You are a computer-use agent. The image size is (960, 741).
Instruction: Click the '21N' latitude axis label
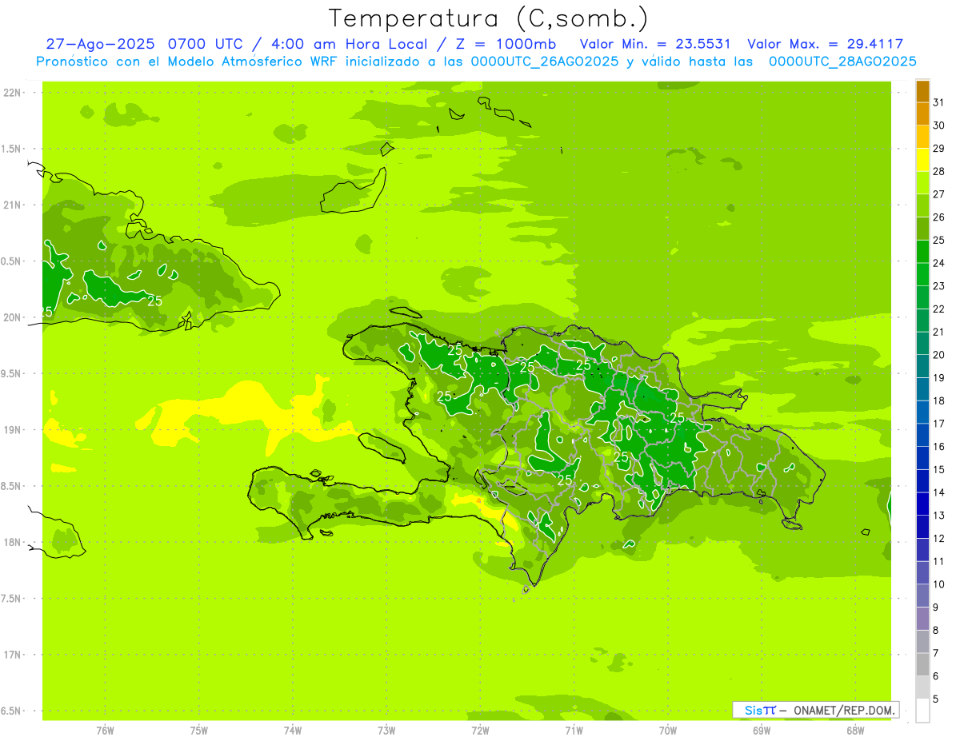tap(14, 205)
